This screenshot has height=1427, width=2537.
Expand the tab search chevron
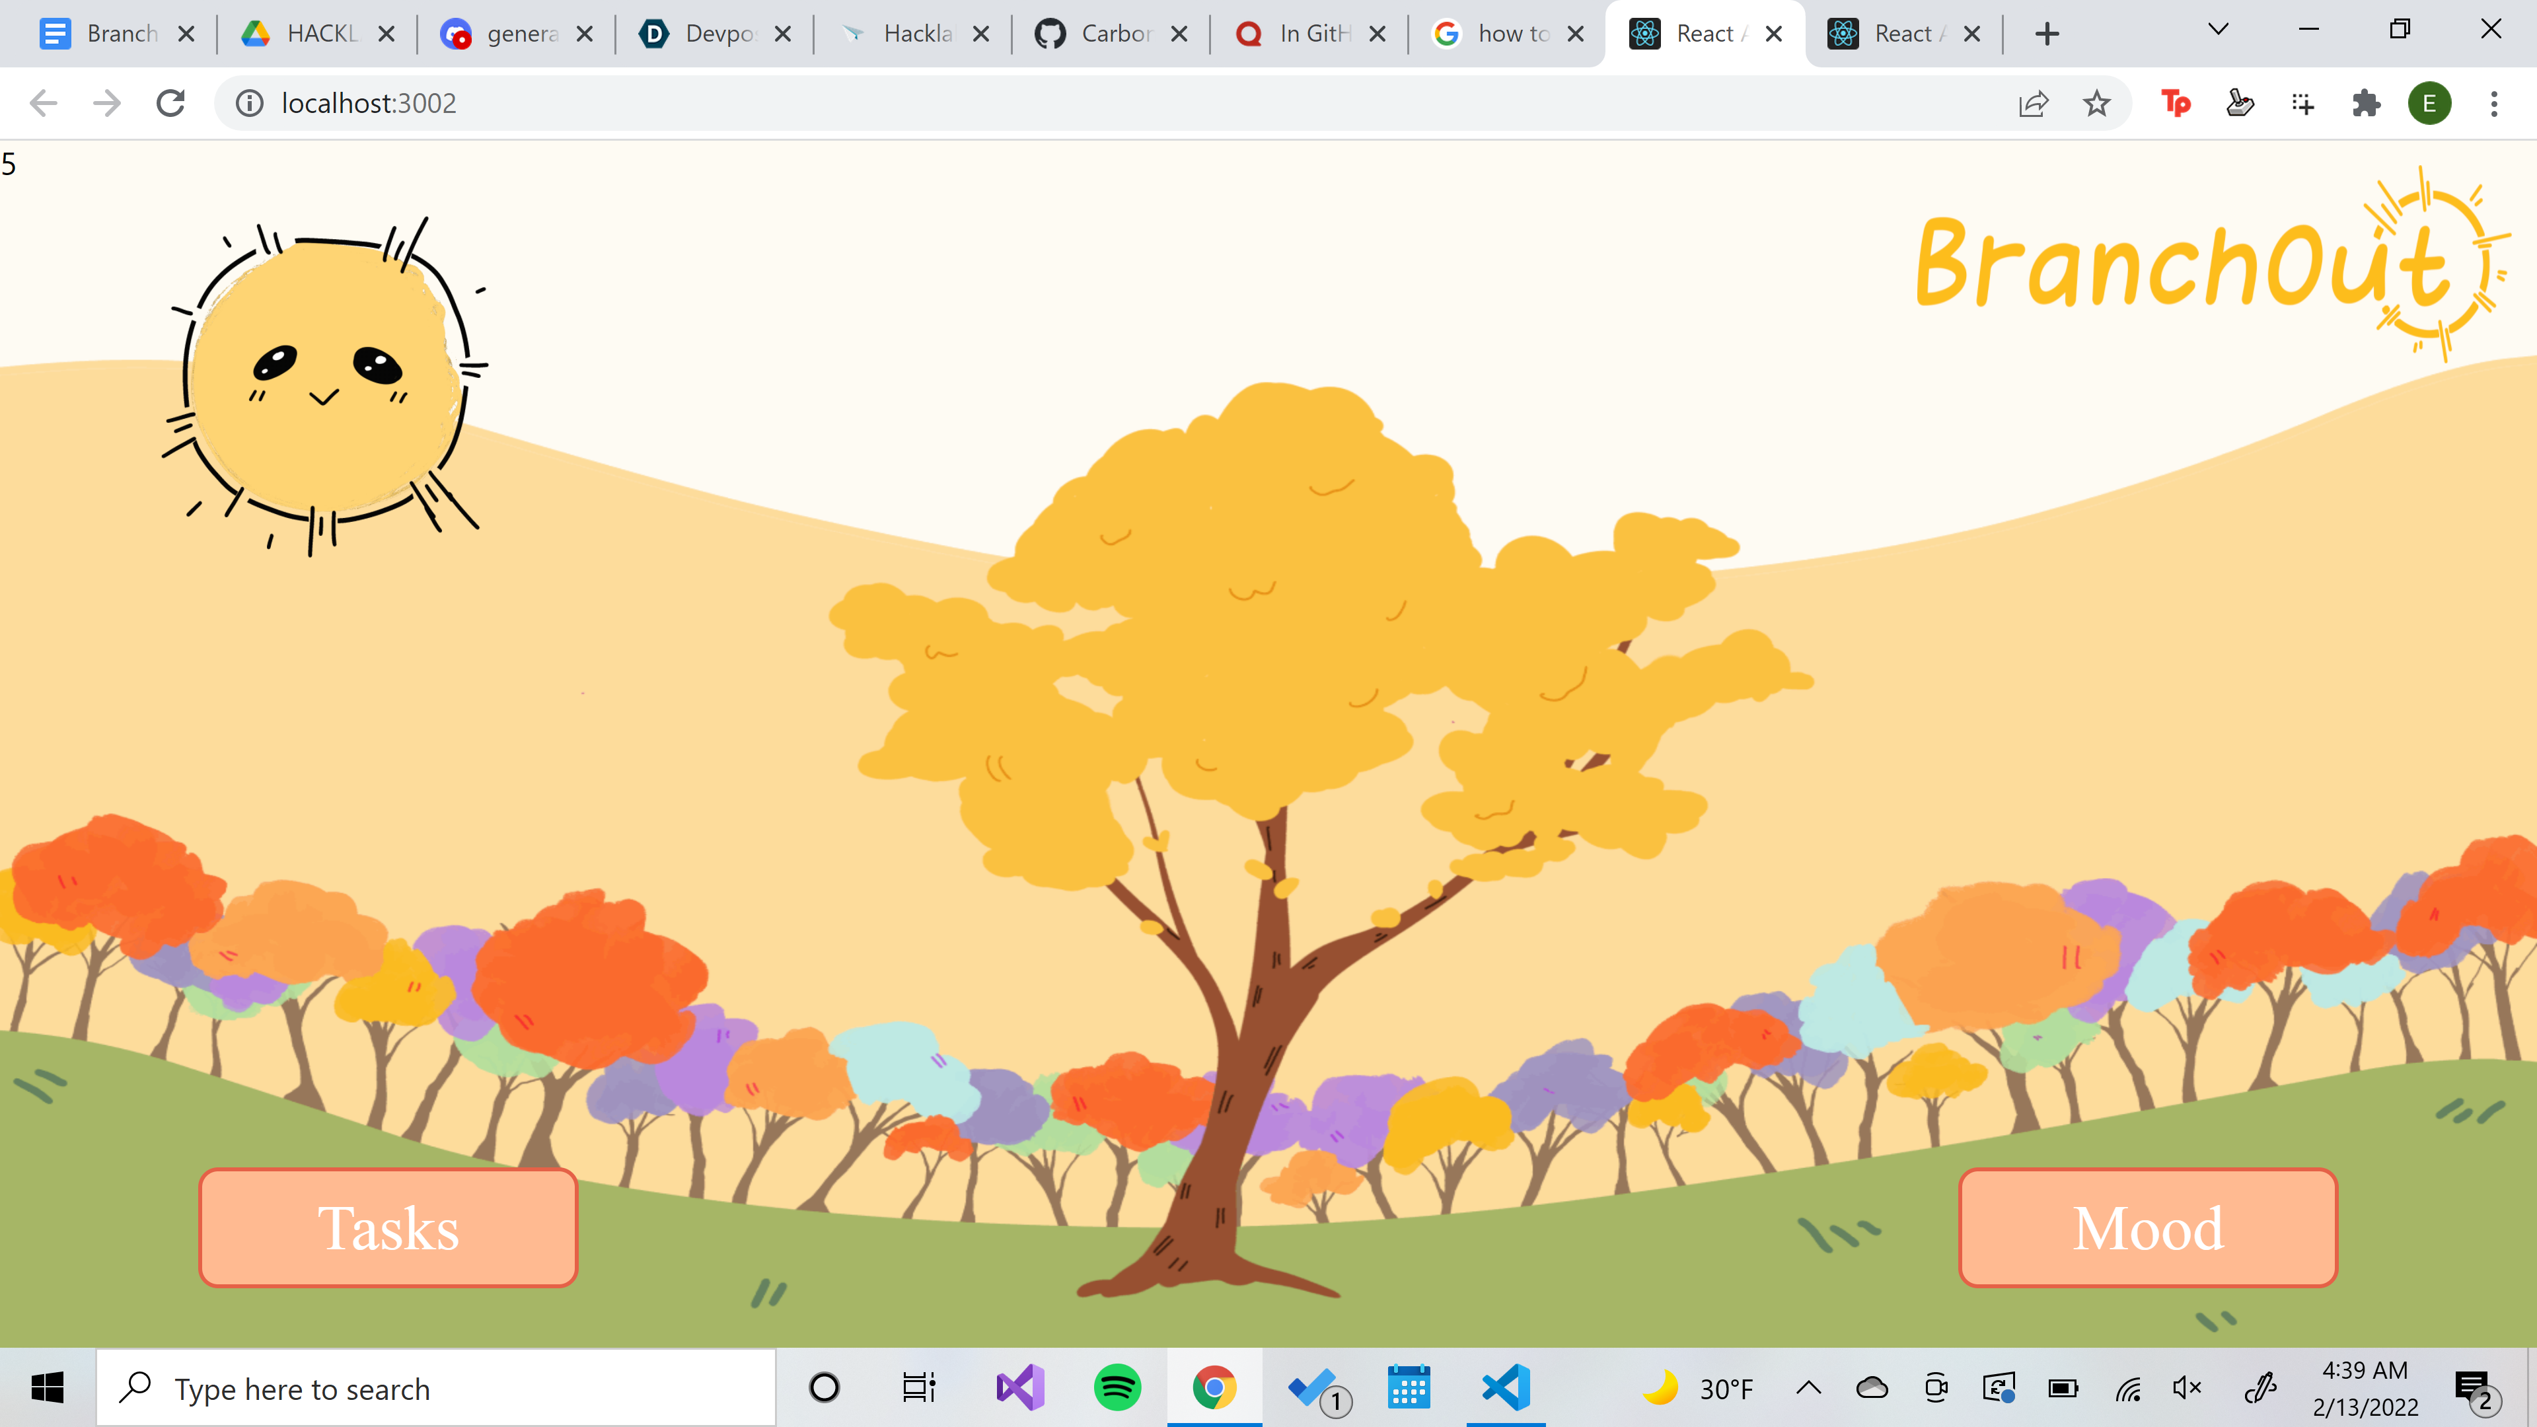tap(2218, 30)
